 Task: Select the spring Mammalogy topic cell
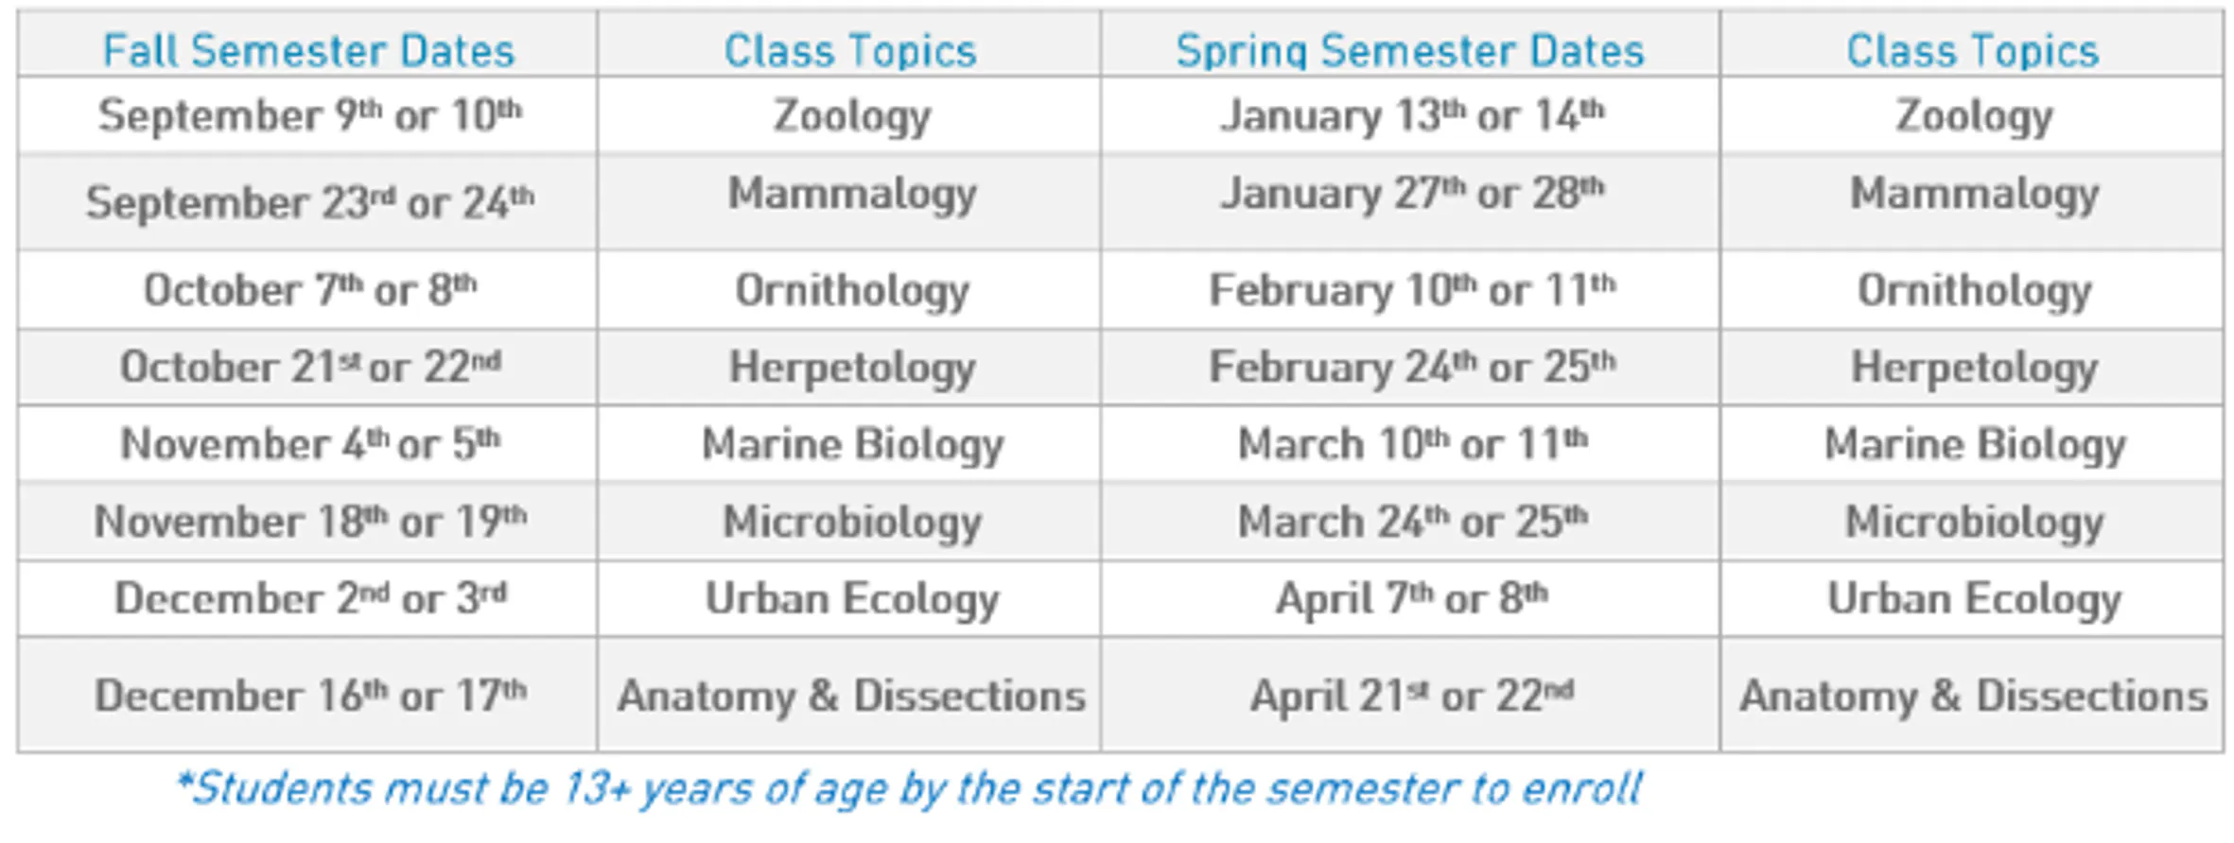coord(1974,195)
